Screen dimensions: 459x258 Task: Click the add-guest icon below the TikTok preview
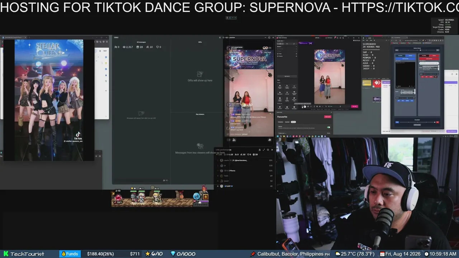pos(234,140)
